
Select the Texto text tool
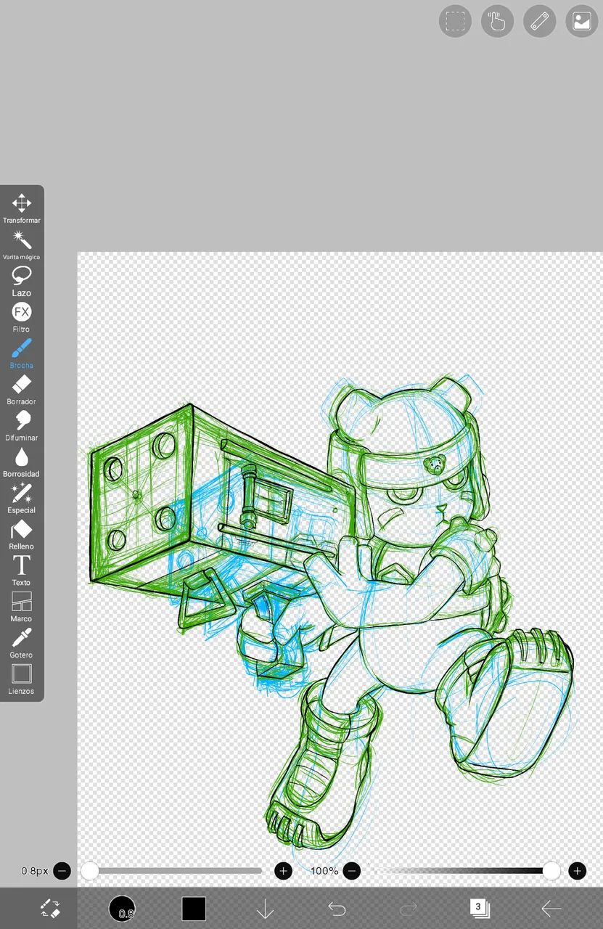(x=22, y=570)
